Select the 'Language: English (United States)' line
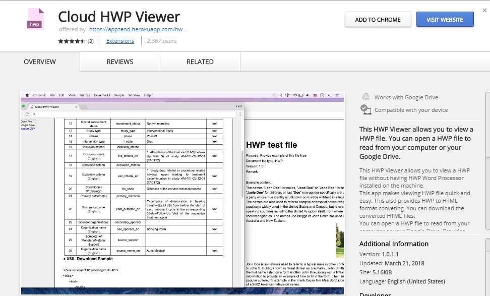 tap(402, 281)
